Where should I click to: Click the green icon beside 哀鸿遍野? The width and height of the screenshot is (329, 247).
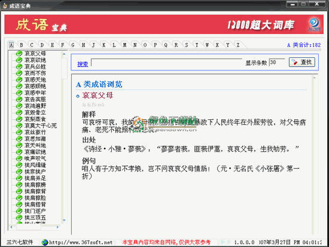tap(19, 106)
